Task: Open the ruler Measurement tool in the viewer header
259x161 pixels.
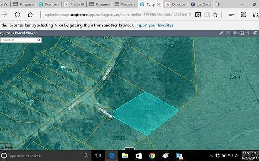Action: tap(221, 33)
